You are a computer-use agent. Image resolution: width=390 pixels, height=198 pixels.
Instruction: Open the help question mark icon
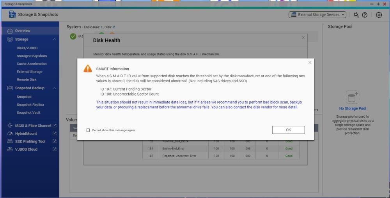[365, 15]
